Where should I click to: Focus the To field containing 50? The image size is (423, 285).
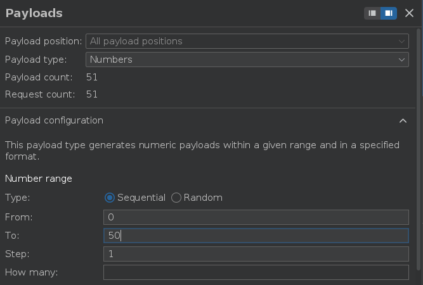256,236
